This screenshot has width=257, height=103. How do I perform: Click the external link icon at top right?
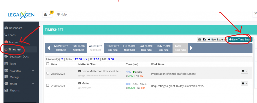tap(255, 14)
